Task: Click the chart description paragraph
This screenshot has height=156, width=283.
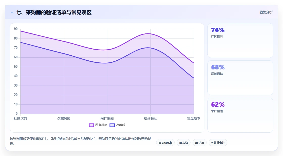Action: point(81,141)
